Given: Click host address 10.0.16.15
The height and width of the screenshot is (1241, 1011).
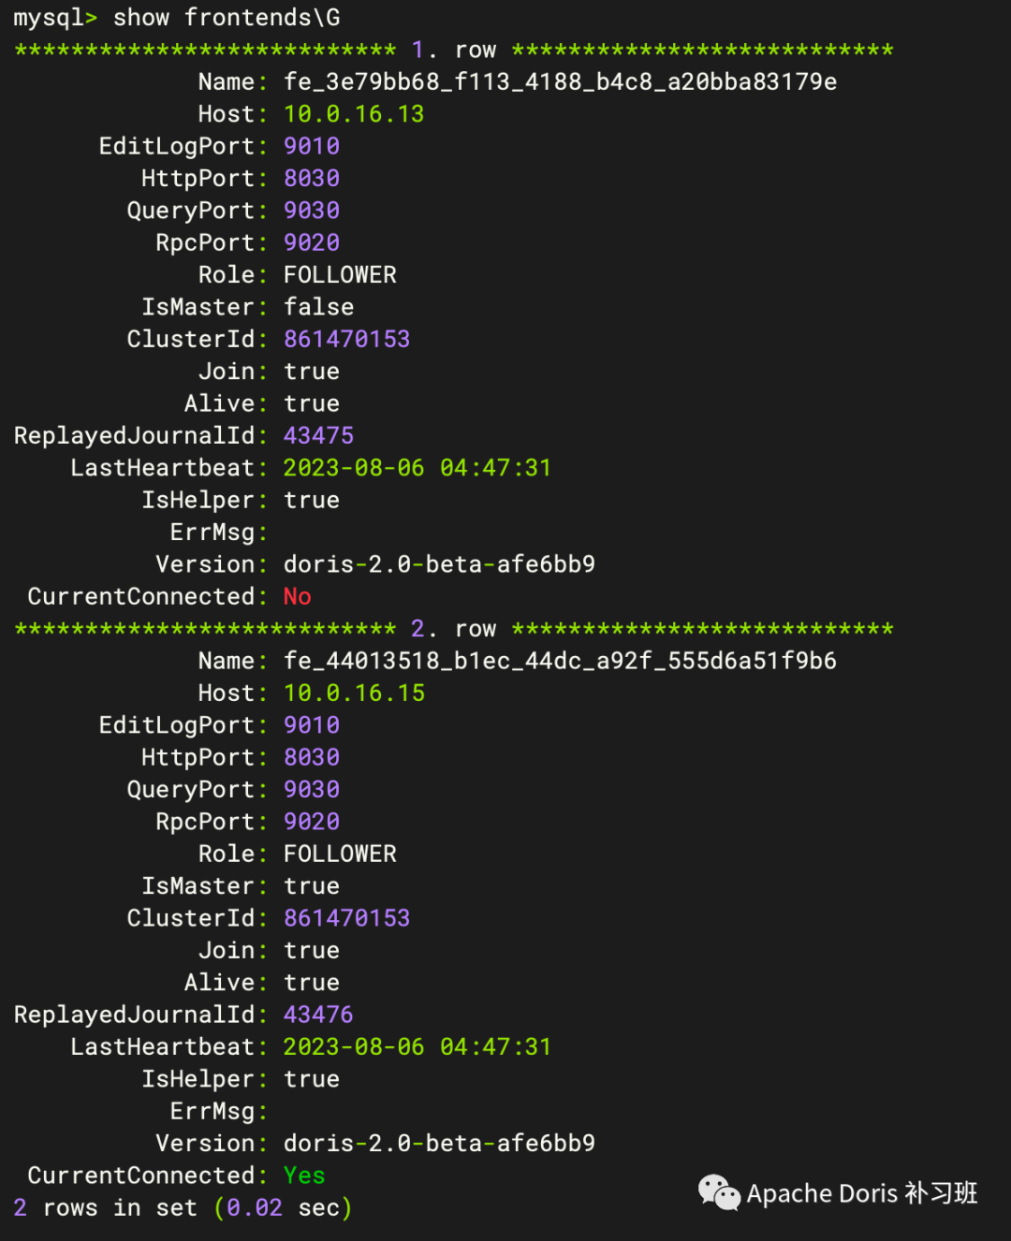Looking at the screenshot, I should [354, 693].
